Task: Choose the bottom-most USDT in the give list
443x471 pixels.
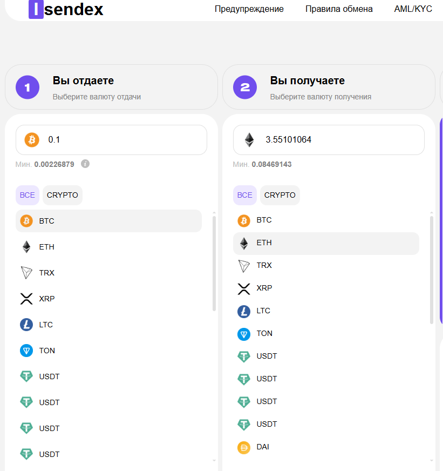Action: (108, 454)
